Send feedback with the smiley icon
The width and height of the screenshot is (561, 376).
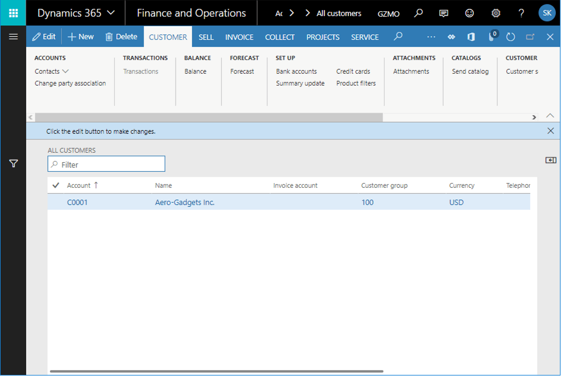tap(469, 13)
